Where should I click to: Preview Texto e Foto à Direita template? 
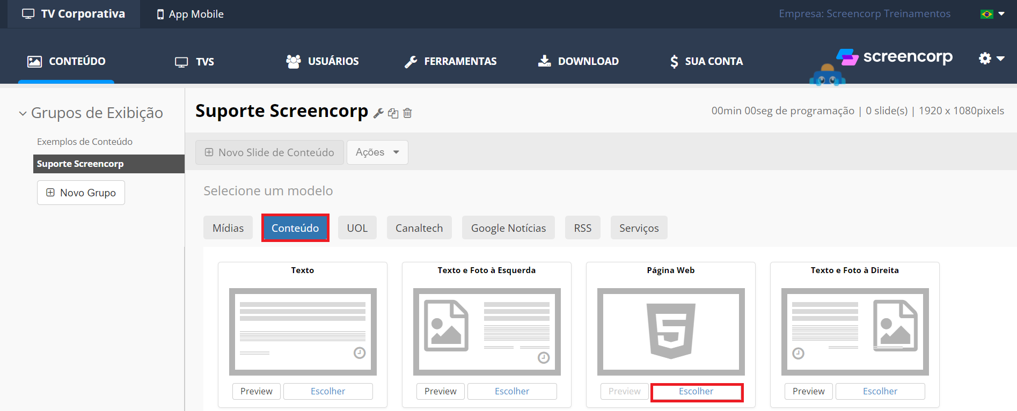(x=809, y=391)
